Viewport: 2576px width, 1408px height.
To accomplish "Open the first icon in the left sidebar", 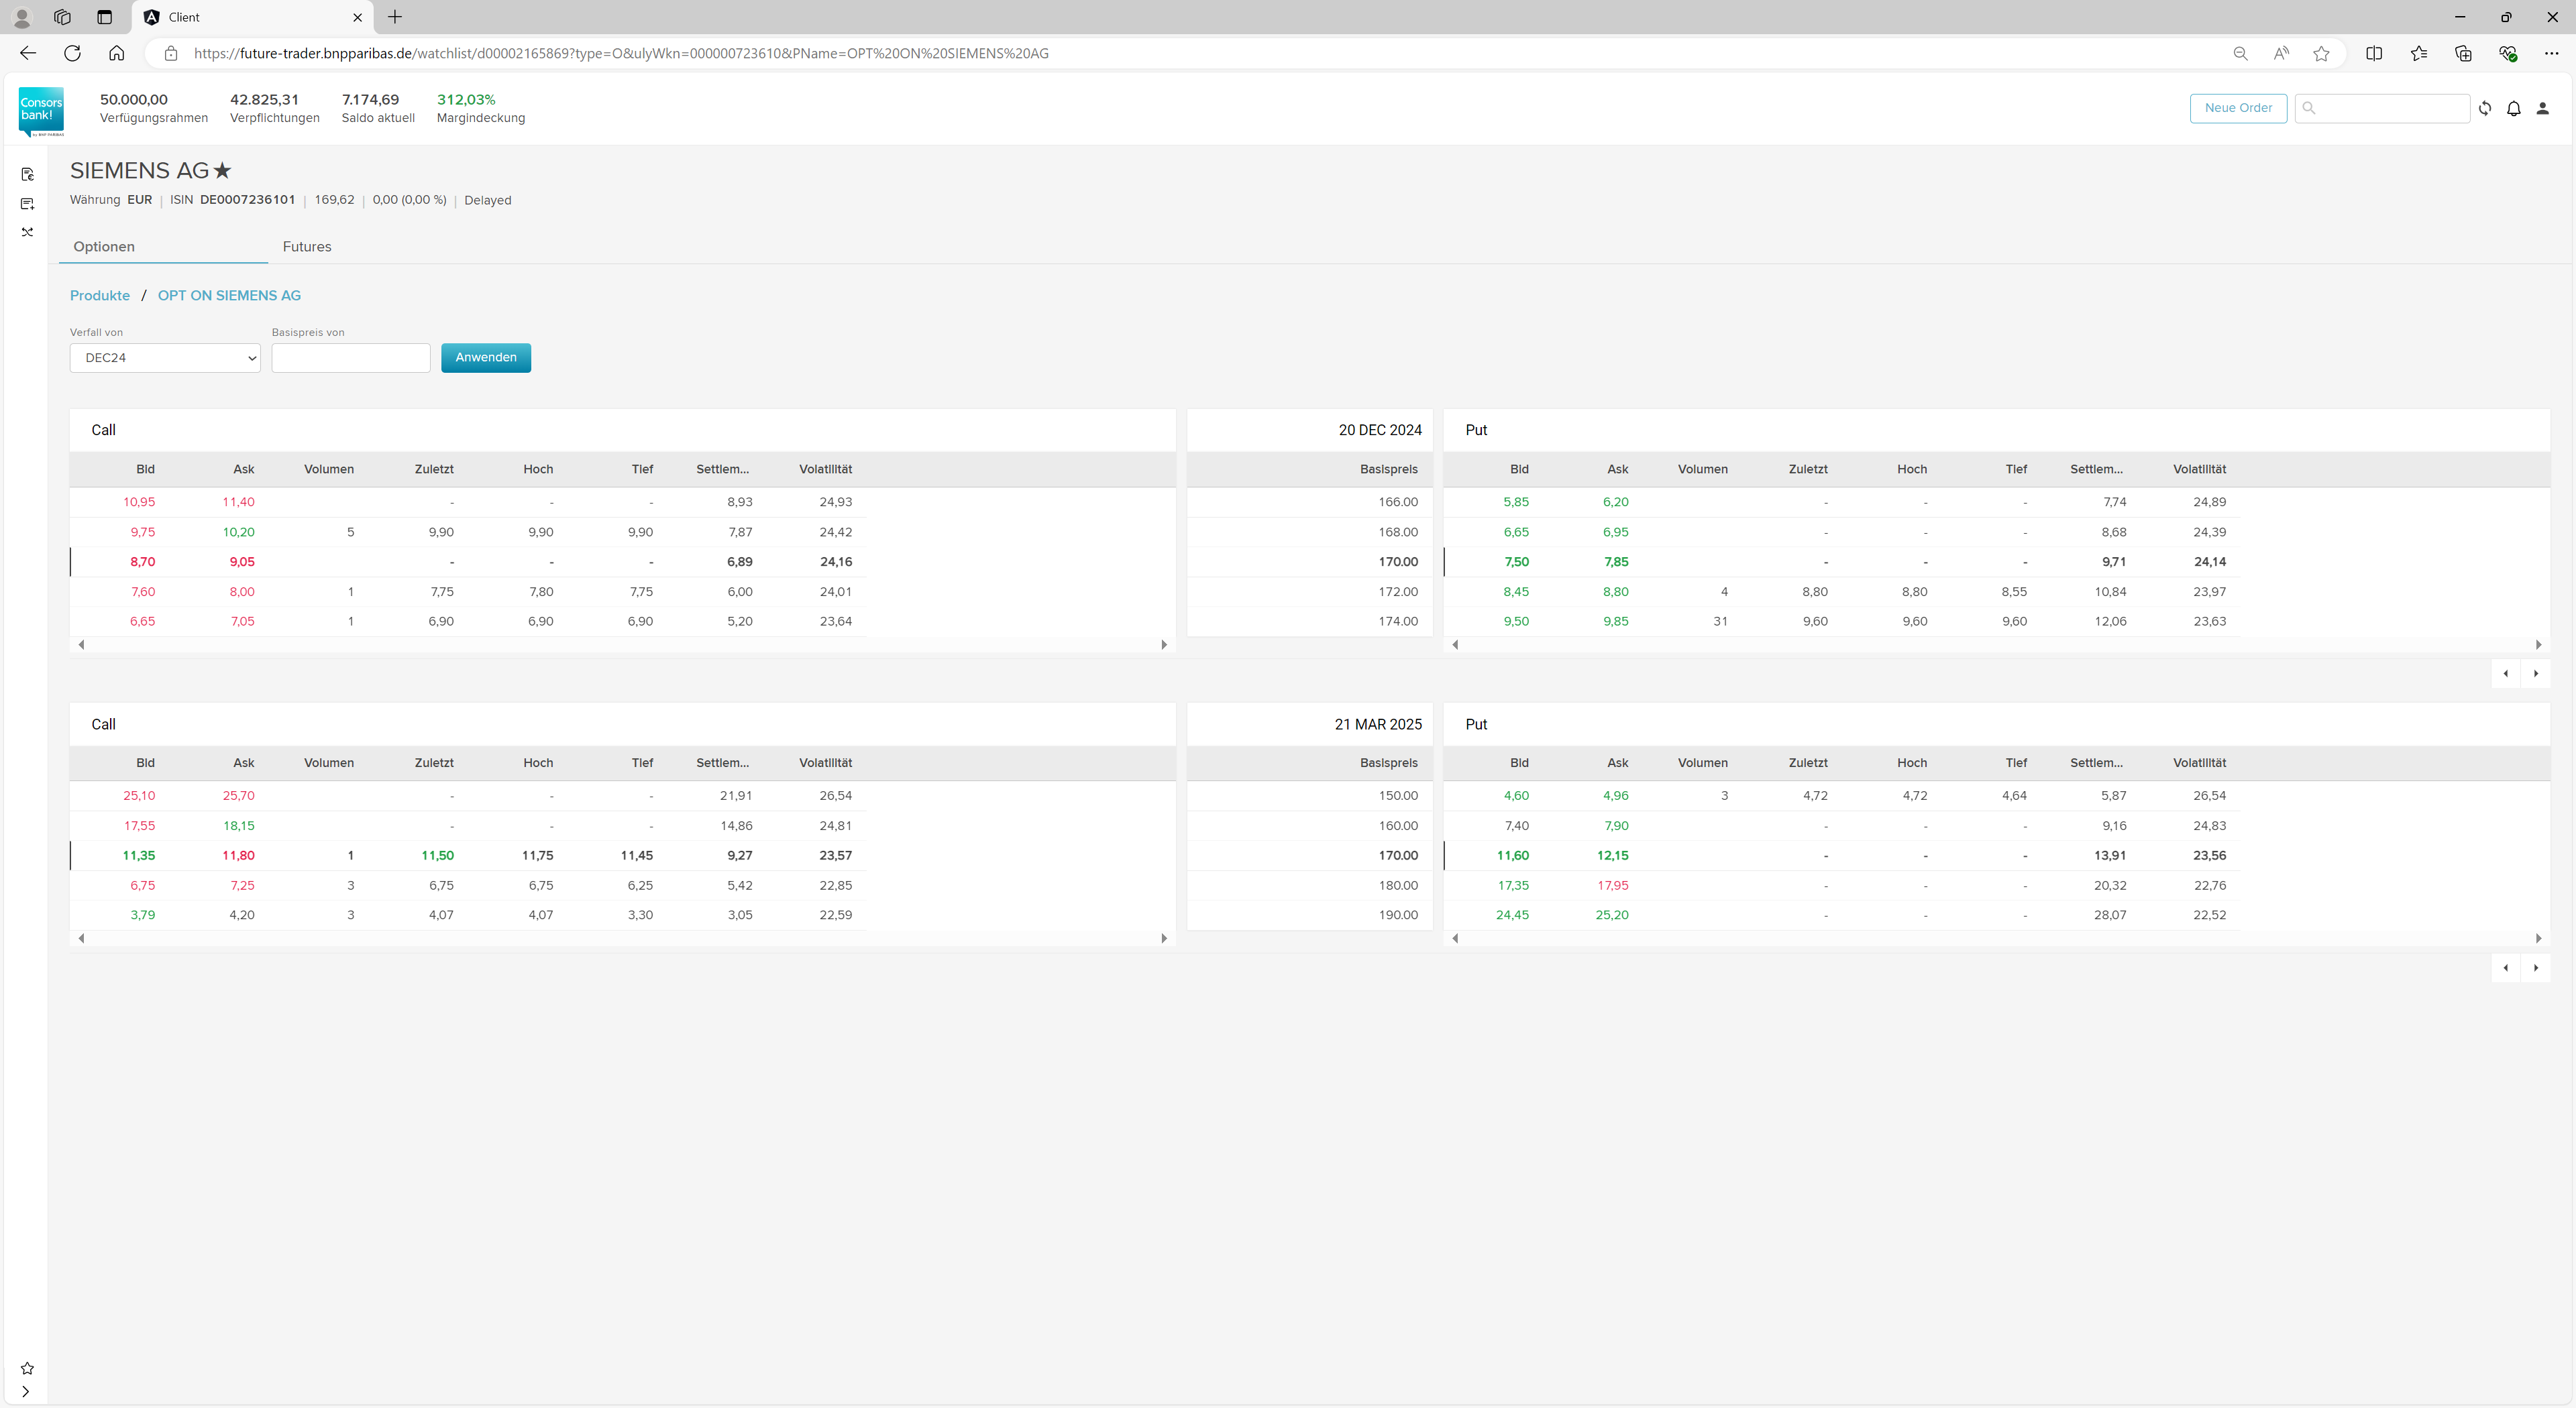I will pos(27,174).
